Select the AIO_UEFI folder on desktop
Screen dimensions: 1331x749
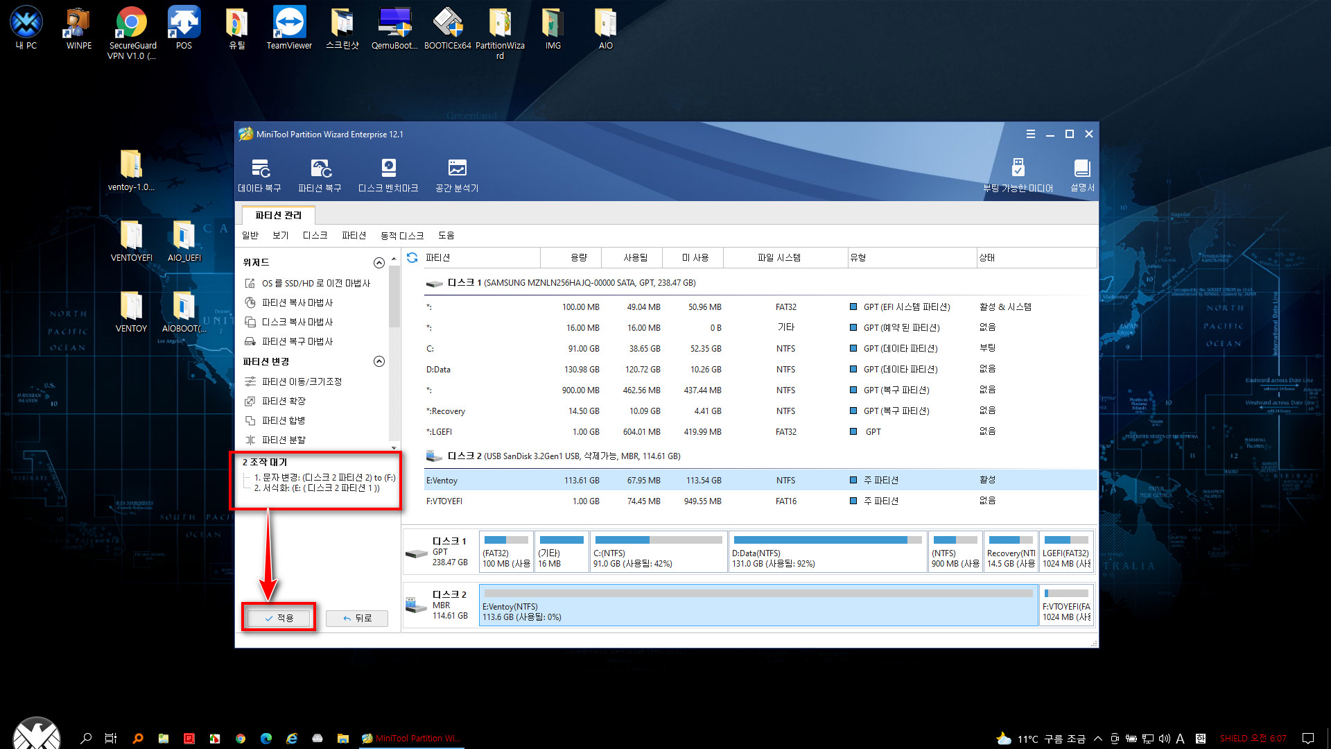click(184, 240)
